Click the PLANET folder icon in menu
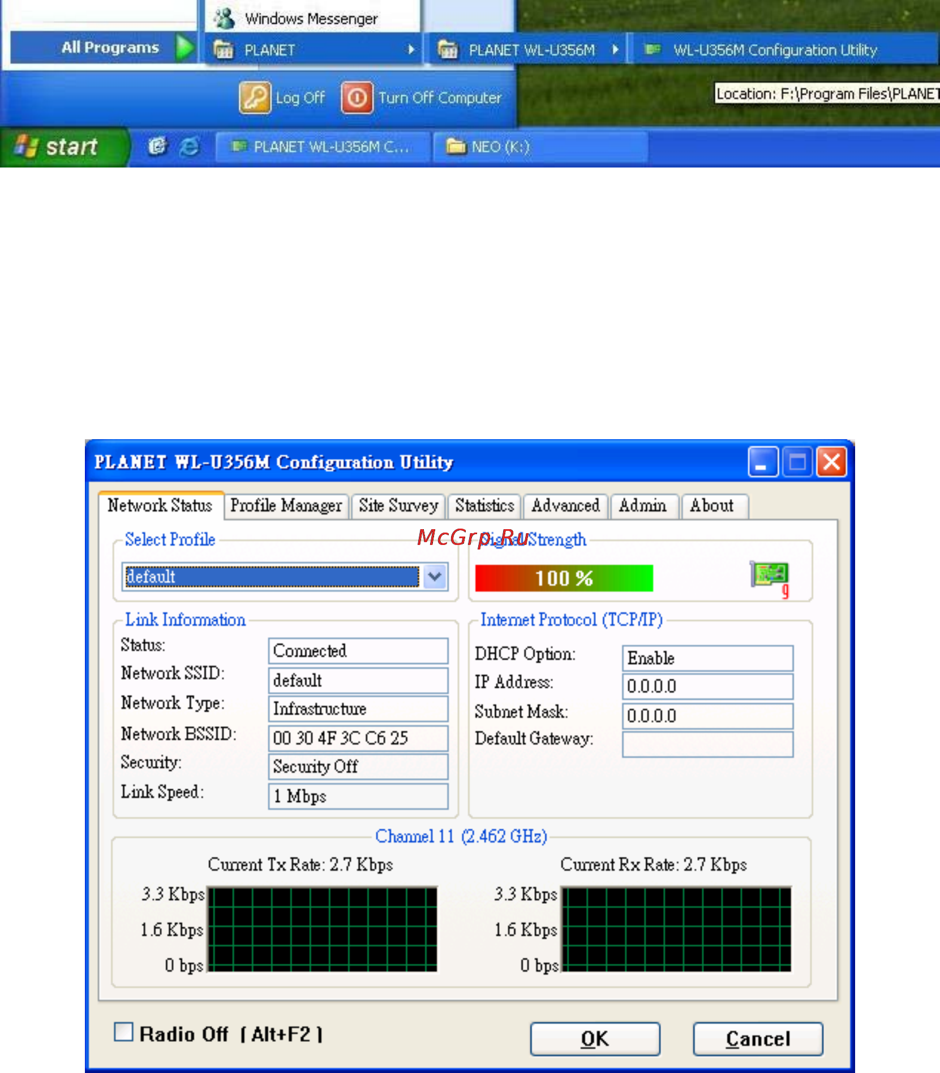Viewport: 940px width, 1073px height. coord(224,50)
